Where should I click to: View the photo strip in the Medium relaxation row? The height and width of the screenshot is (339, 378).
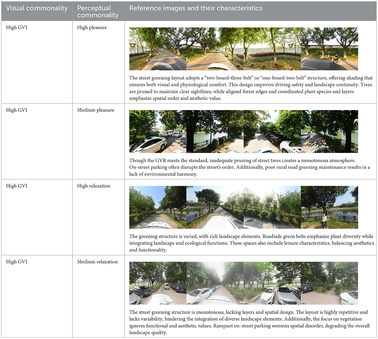pyautogui.click(x=244, y=283)
